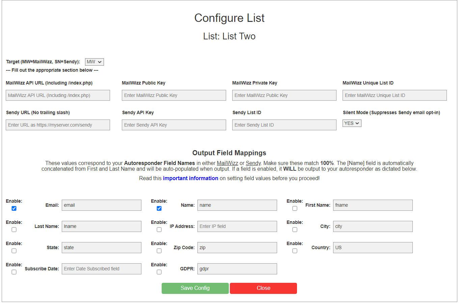Click the Zip Code field containing 'zip'
Viewport: 459px width, 303px height.
[x=237, y=248]
